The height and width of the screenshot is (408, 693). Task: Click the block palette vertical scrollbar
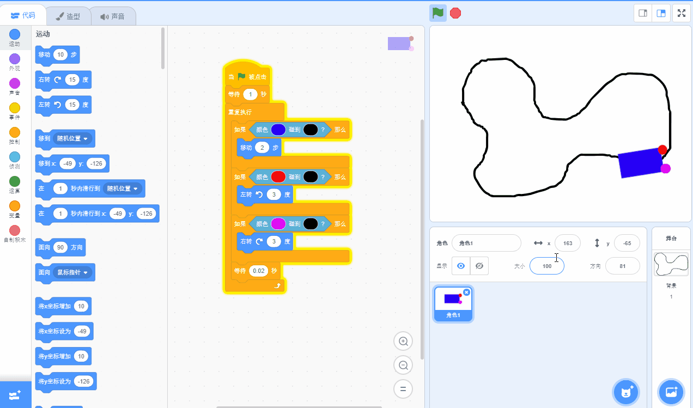[163, 48]
